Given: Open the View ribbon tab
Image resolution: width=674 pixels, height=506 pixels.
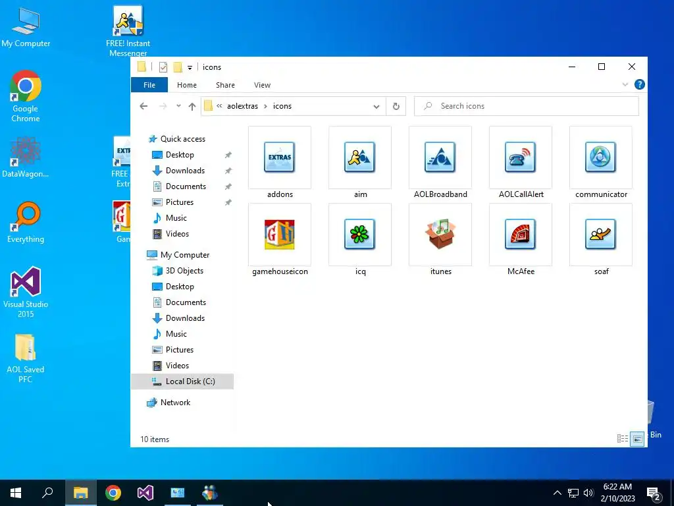Looking at the screenshot, I should point(262,85).
